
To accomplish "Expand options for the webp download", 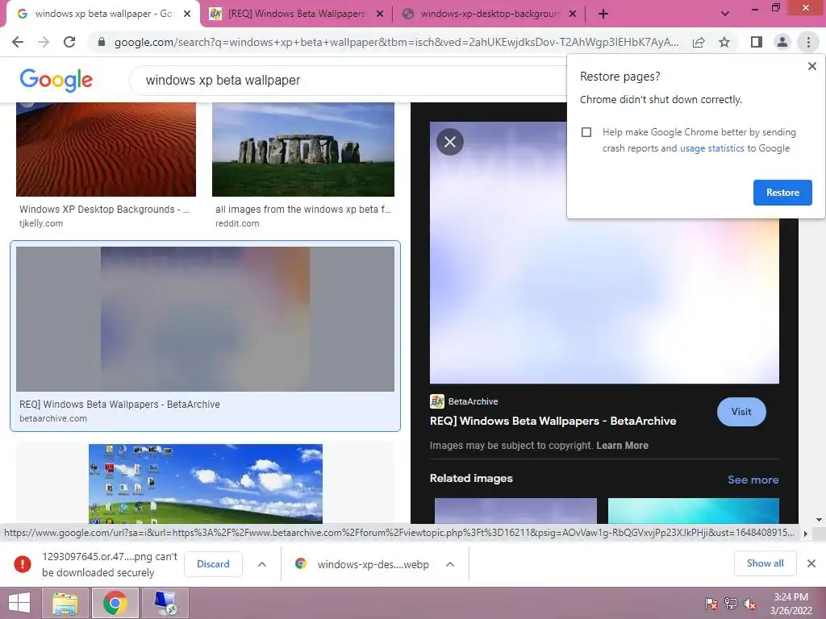I will coord(450,564).
